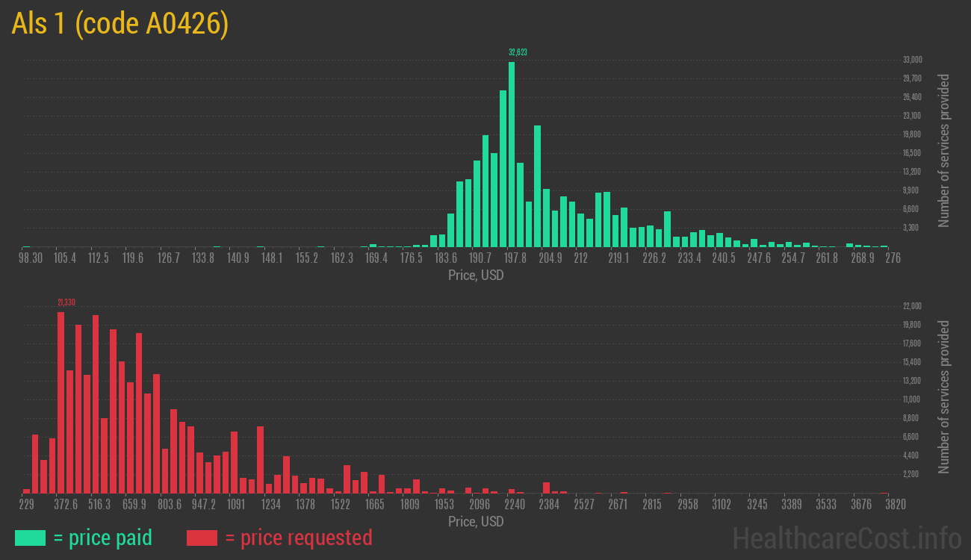Click the red price requested legend swatch
Image resolution: width=971 pixels, height=560 pixels.
202,538
